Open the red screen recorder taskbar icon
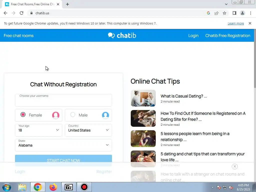 (x=84, y=187)
